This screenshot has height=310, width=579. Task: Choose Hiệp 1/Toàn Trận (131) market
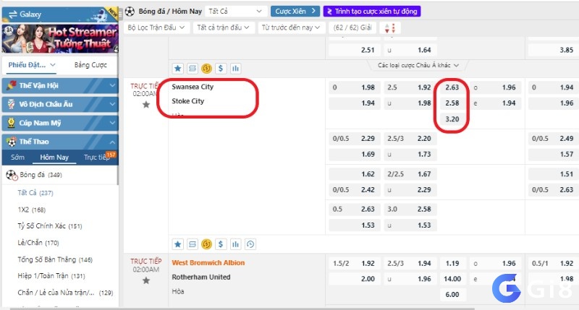click(51, 276)
